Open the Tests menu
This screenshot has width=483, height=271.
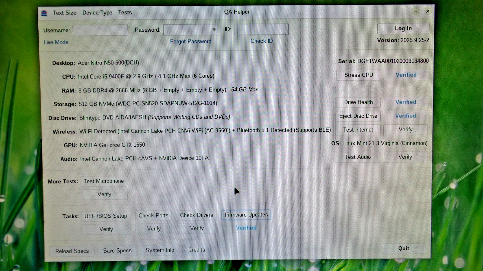pyautogui.click(x=125, y=12)
